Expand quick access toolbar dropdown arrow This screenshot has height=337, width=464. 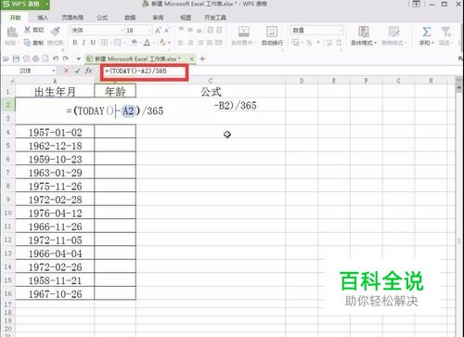(79, 58)
